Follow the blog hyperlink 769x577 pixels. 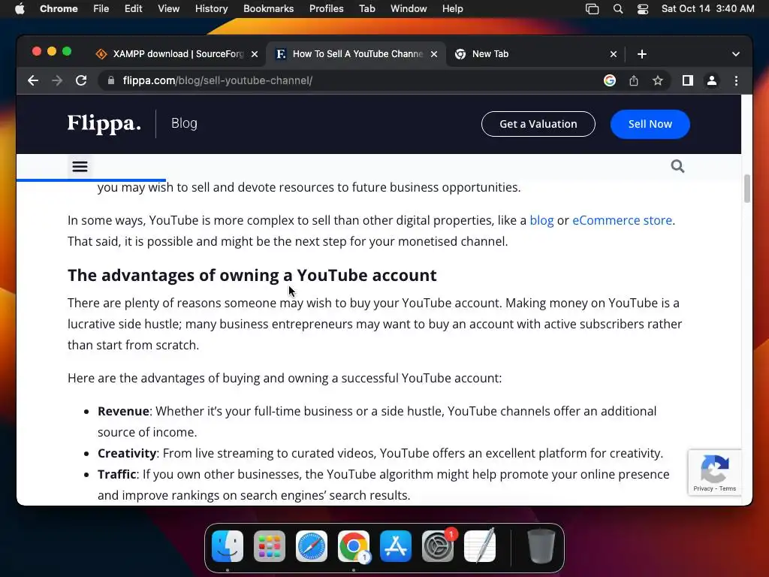(x=541, y=220)
